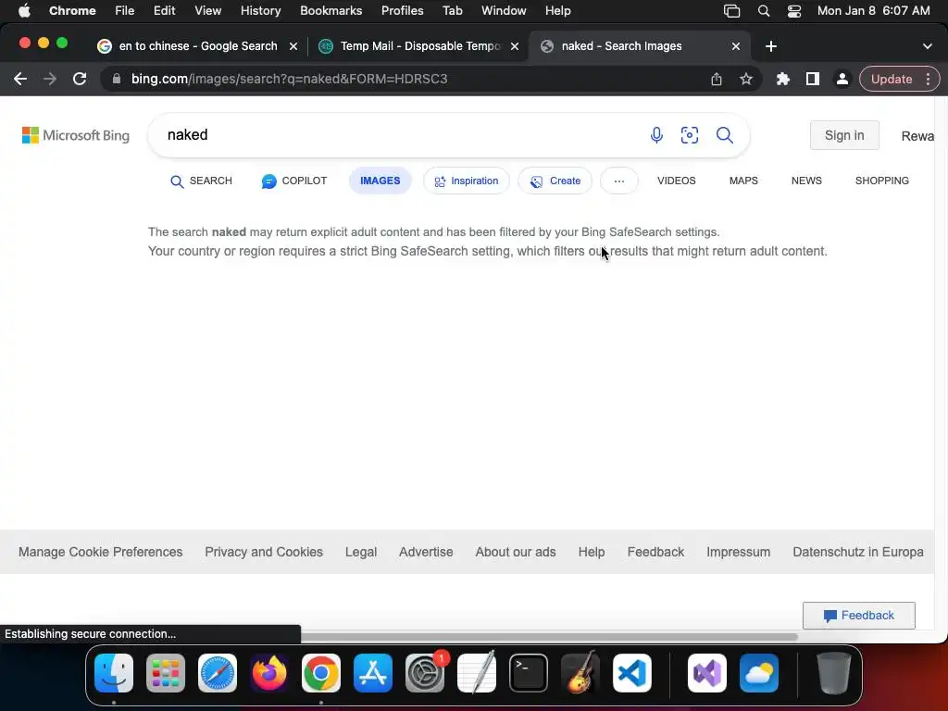Open new tab with plus icon

(771, 46)
